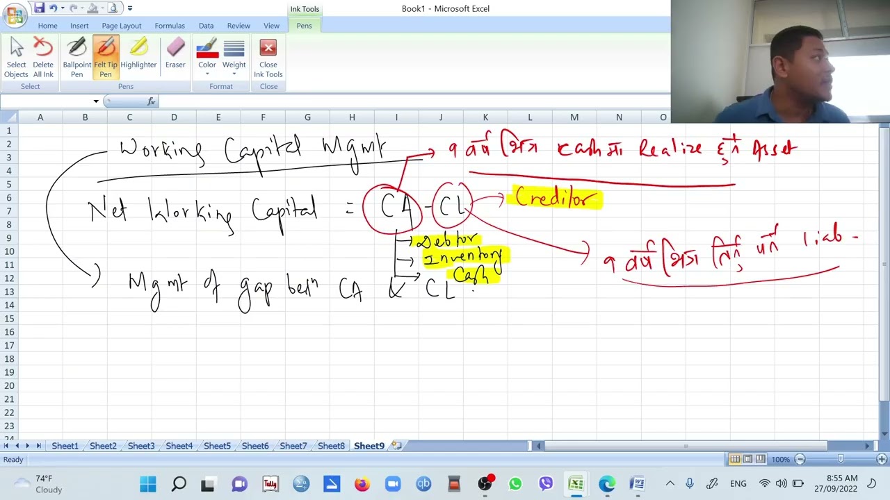Open the Review tab
Viewport: 890px width, 500px height.
[238, 26]
